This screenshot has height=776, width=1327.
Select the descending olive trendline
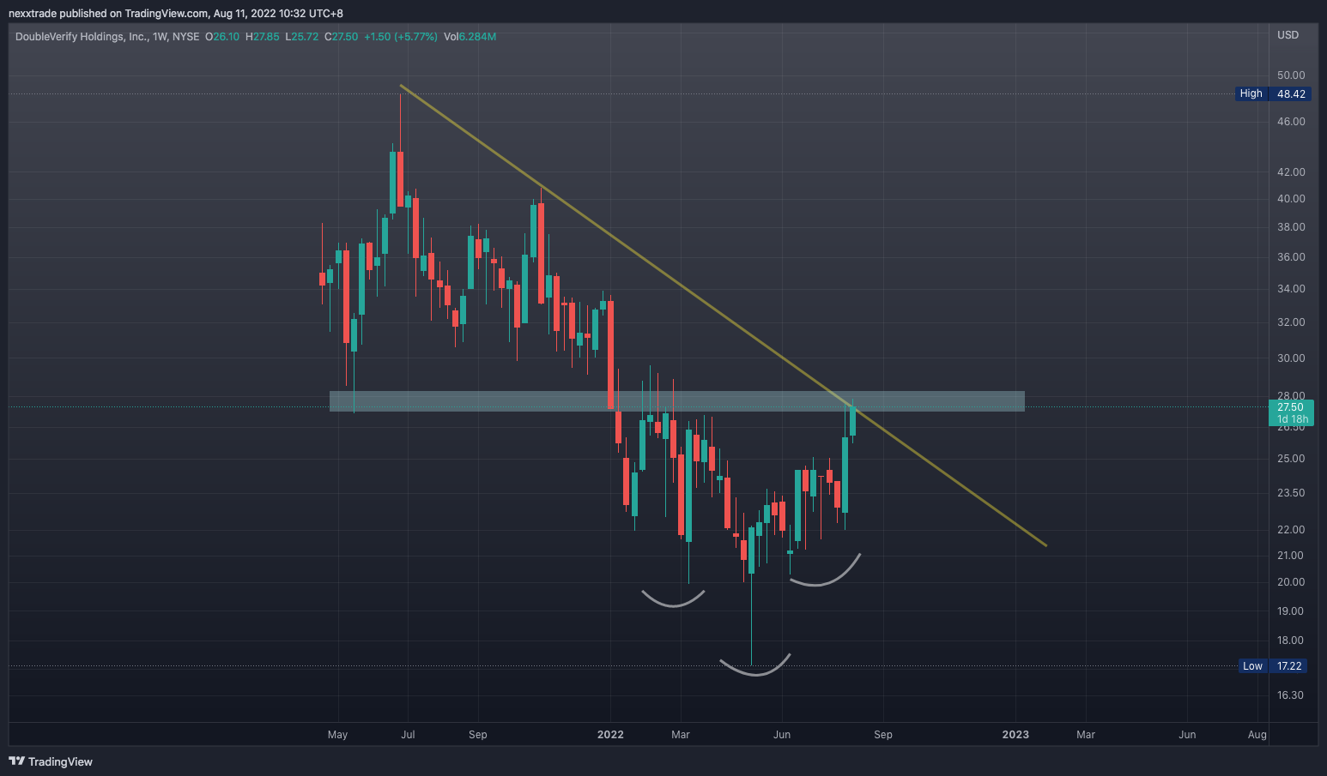coord(723,315)
